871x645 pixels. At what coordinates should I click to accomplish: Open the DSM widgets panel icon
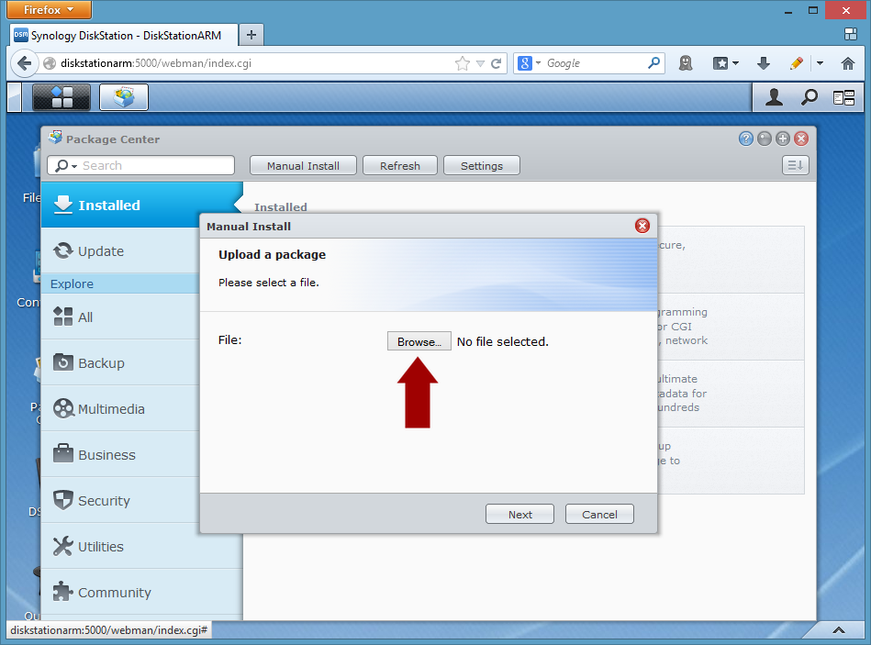pyautogui.click(x=843, y=97)
